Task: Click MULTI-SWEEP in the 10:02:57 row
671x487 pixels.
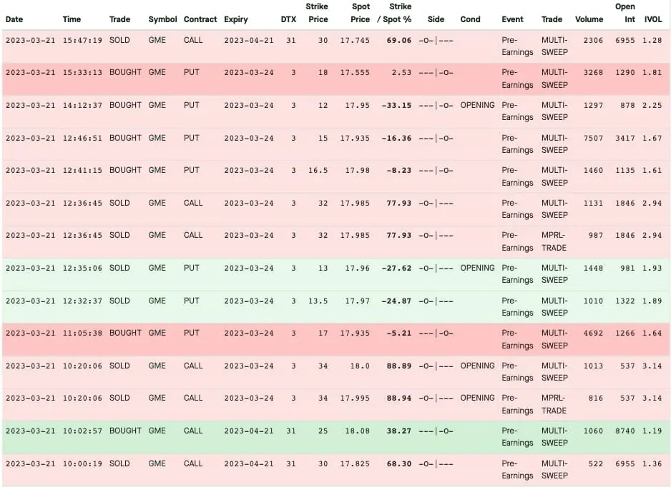Action: click(554, 436)
